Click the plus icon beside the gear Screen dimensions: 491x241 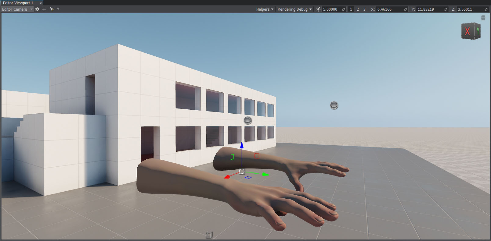44,9
